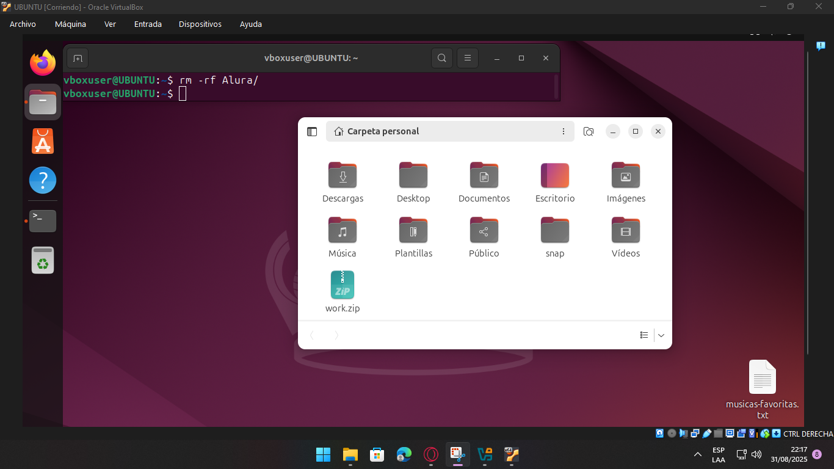Open the Imágenes folder
Viewport: 834px width, 469px height.
(626, 183)
